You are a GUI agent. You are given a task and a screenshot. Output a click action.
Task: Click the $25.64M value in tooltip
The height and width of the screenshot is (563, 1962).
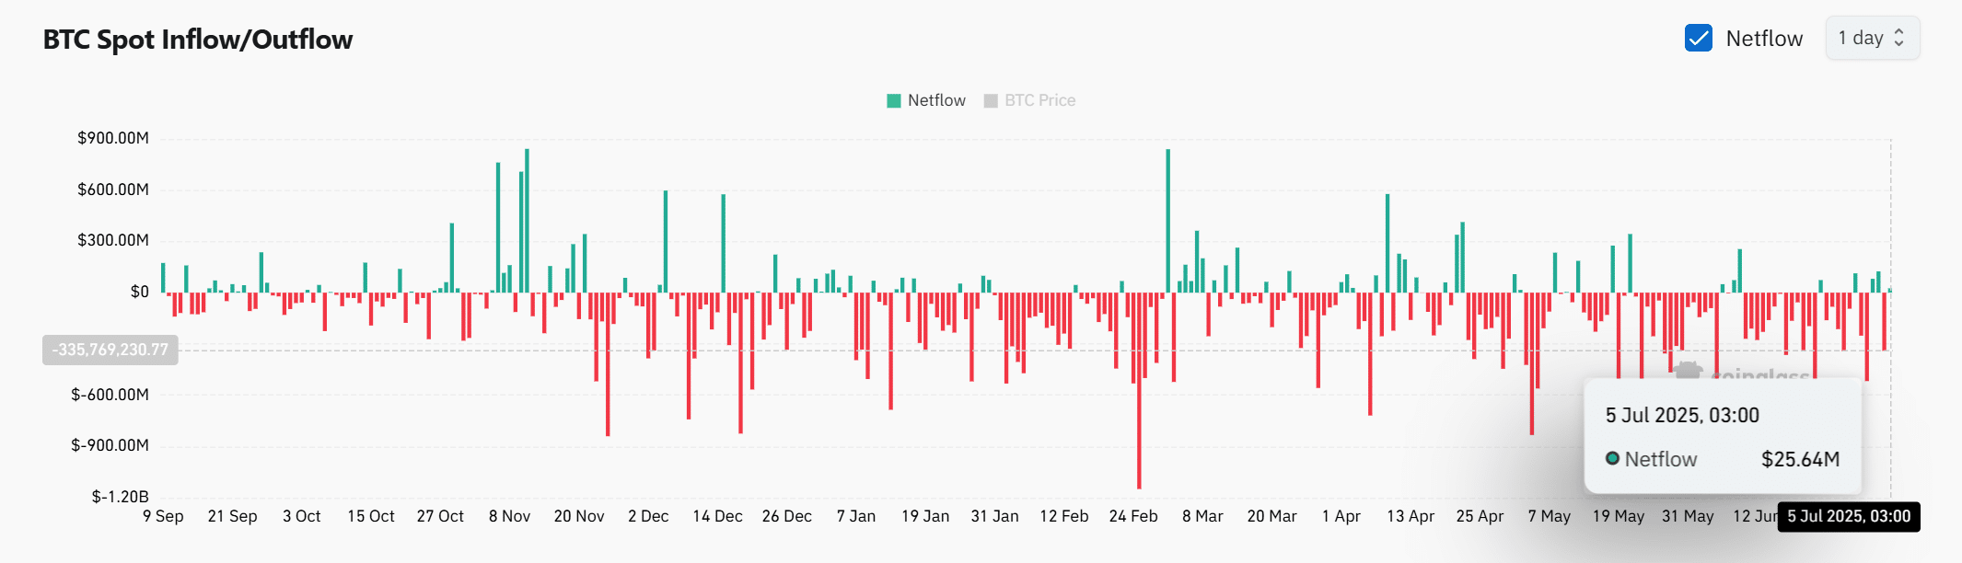[1800, 460]
